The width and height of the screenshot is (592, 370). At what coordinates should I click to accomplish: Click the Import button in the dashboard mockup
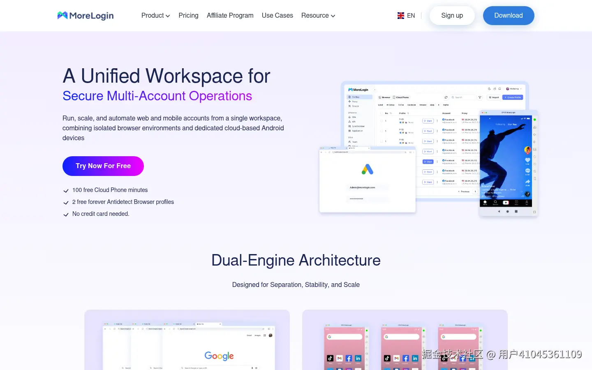pos(494,97)
